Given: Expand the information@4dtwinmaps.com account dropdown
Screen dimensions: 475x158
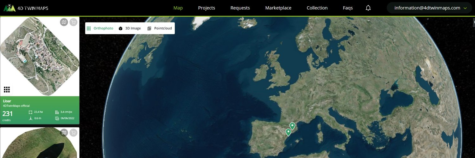Looking at the screenshot, I should pos(429,8).
